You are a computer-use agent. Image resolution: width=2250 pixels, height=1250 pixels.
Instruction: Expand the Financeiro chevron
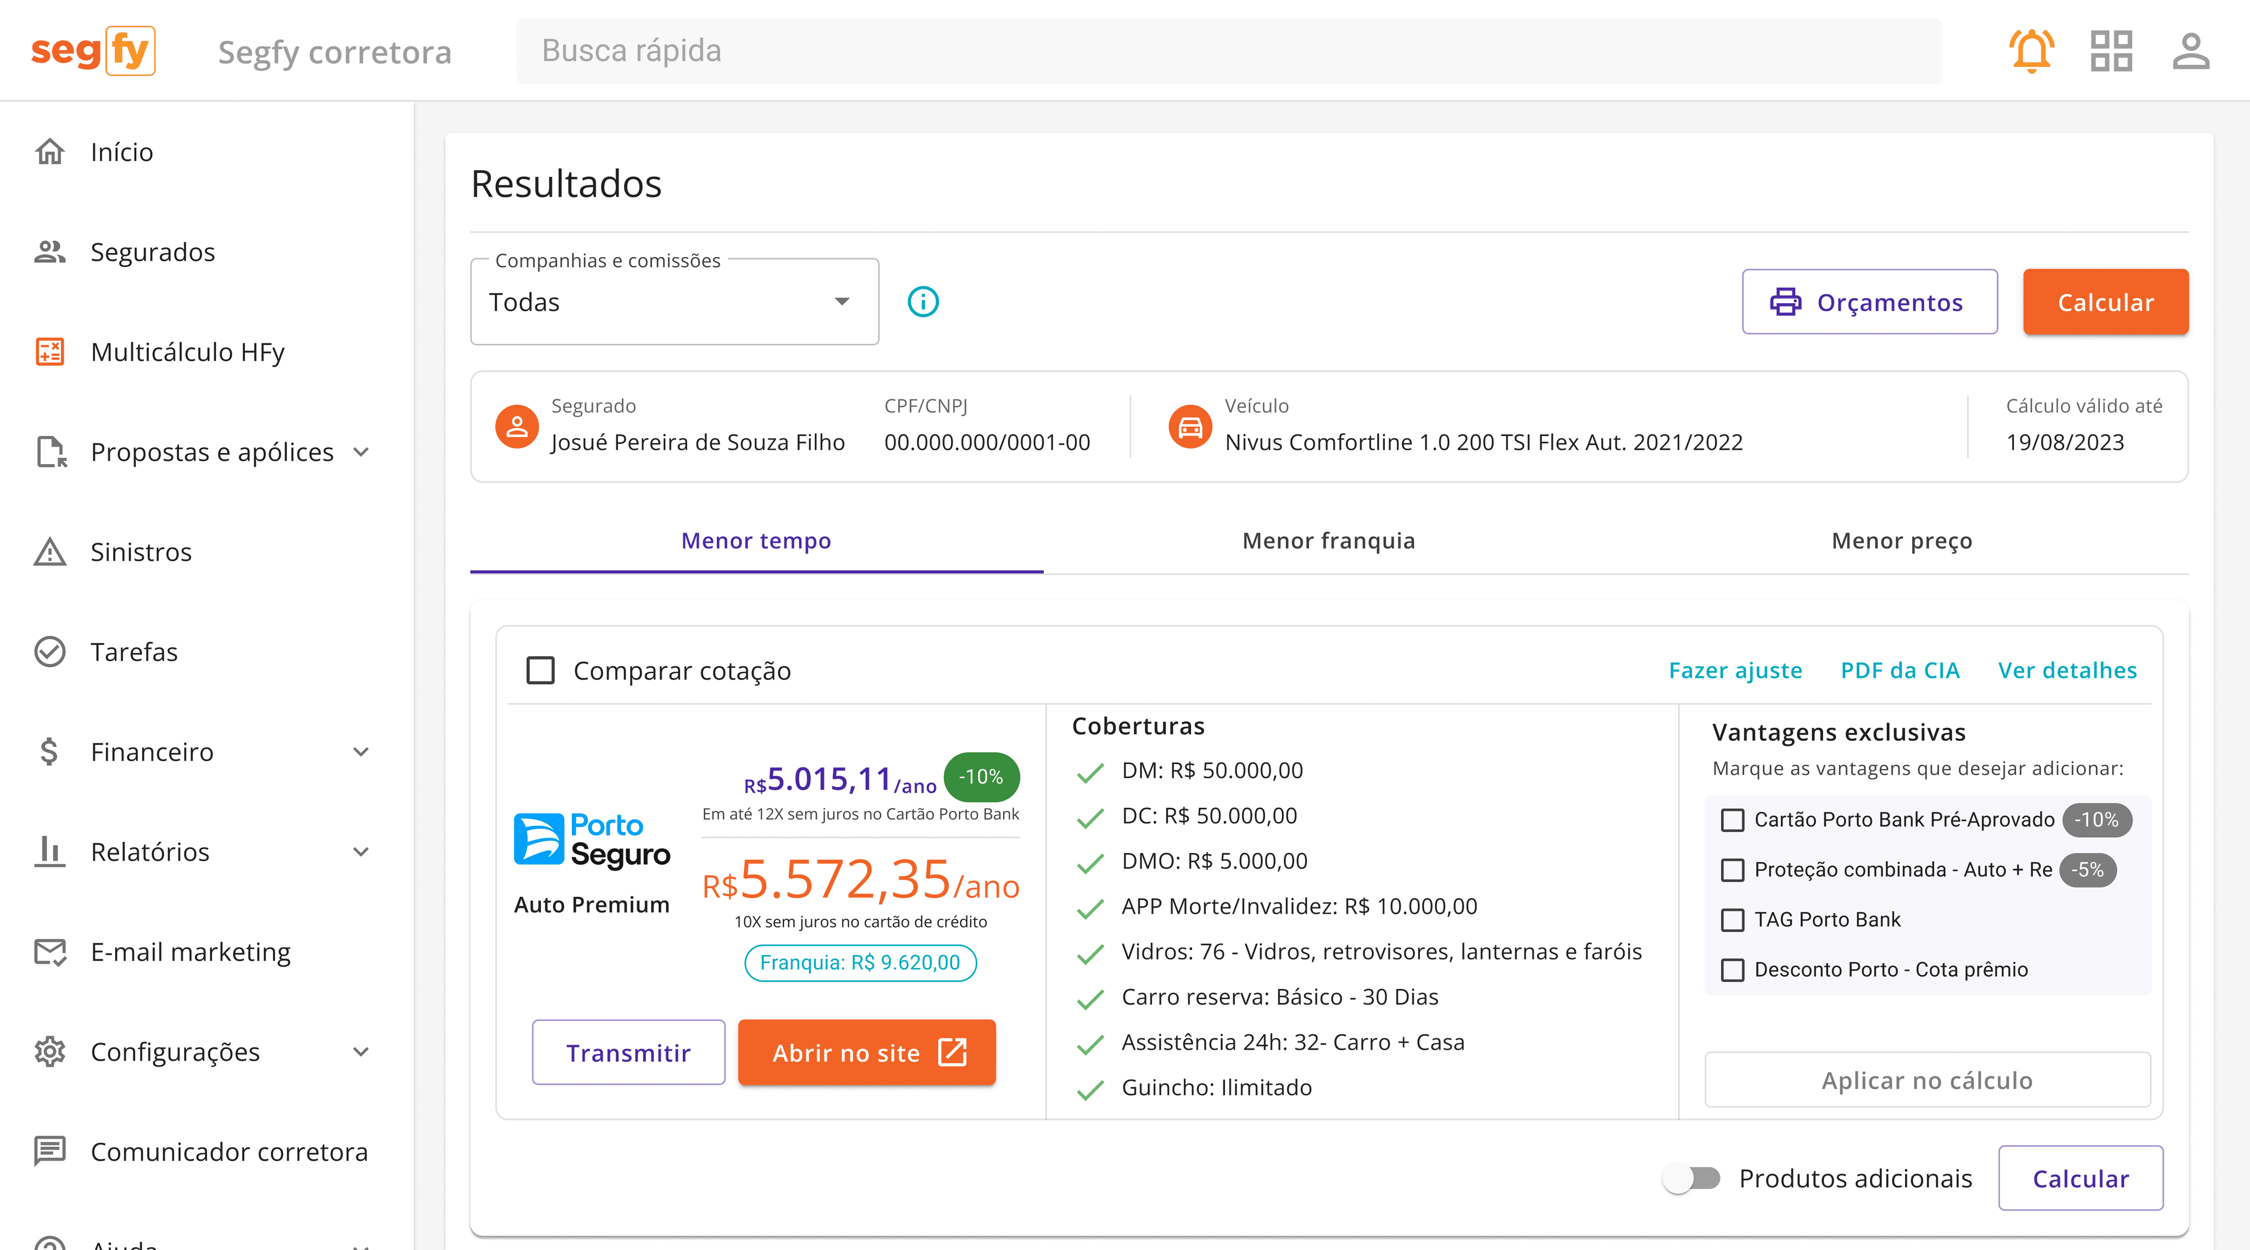point(361,751)
